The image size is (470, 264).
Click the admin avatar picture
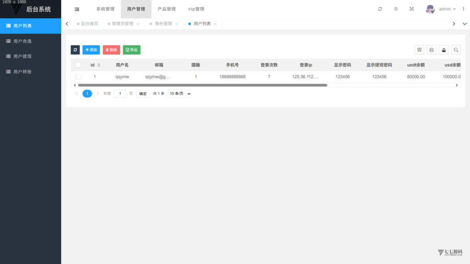pos(430,9)
